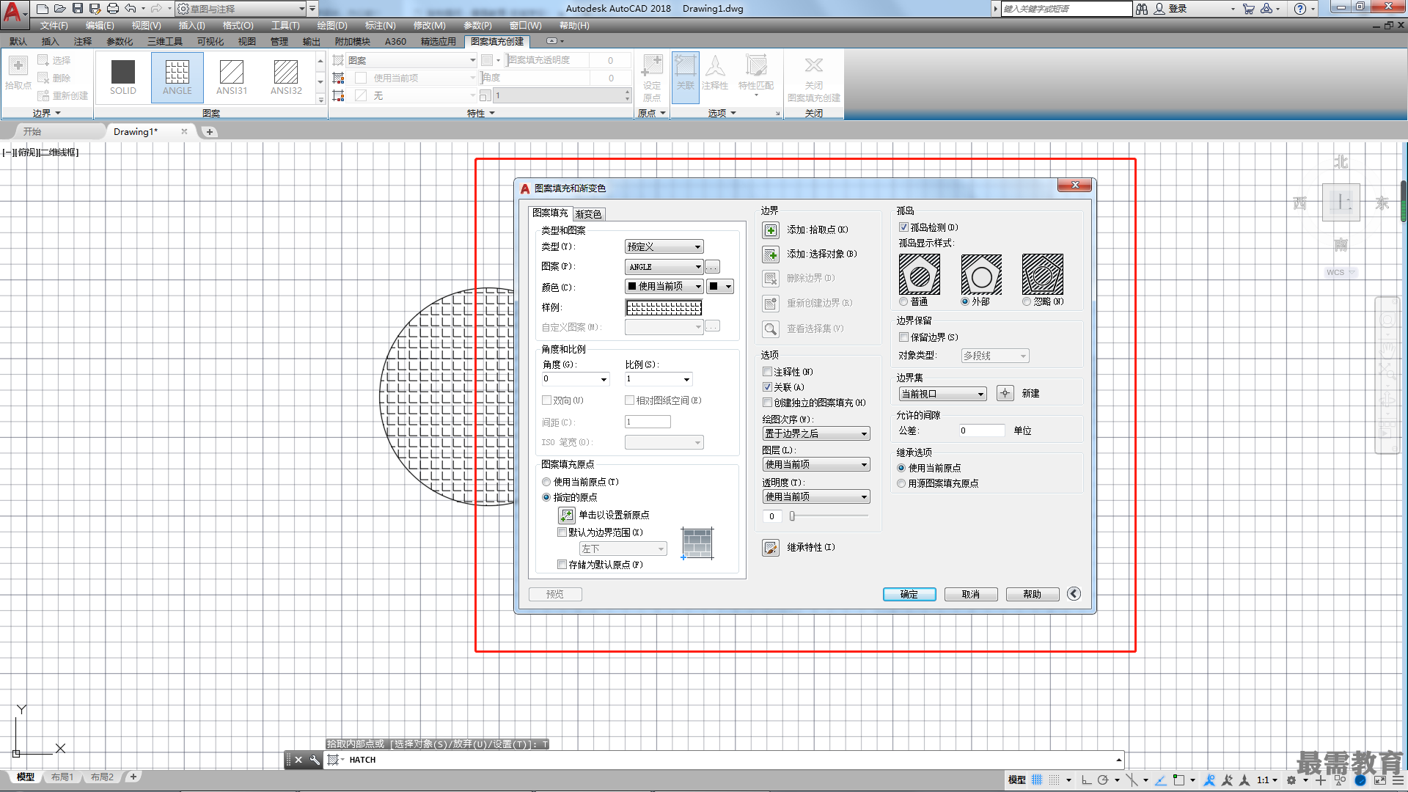Open the Draw order dropdown
Image resolution: width=1408 pixels, height=792 pixels.
click(x=816, y=434)
